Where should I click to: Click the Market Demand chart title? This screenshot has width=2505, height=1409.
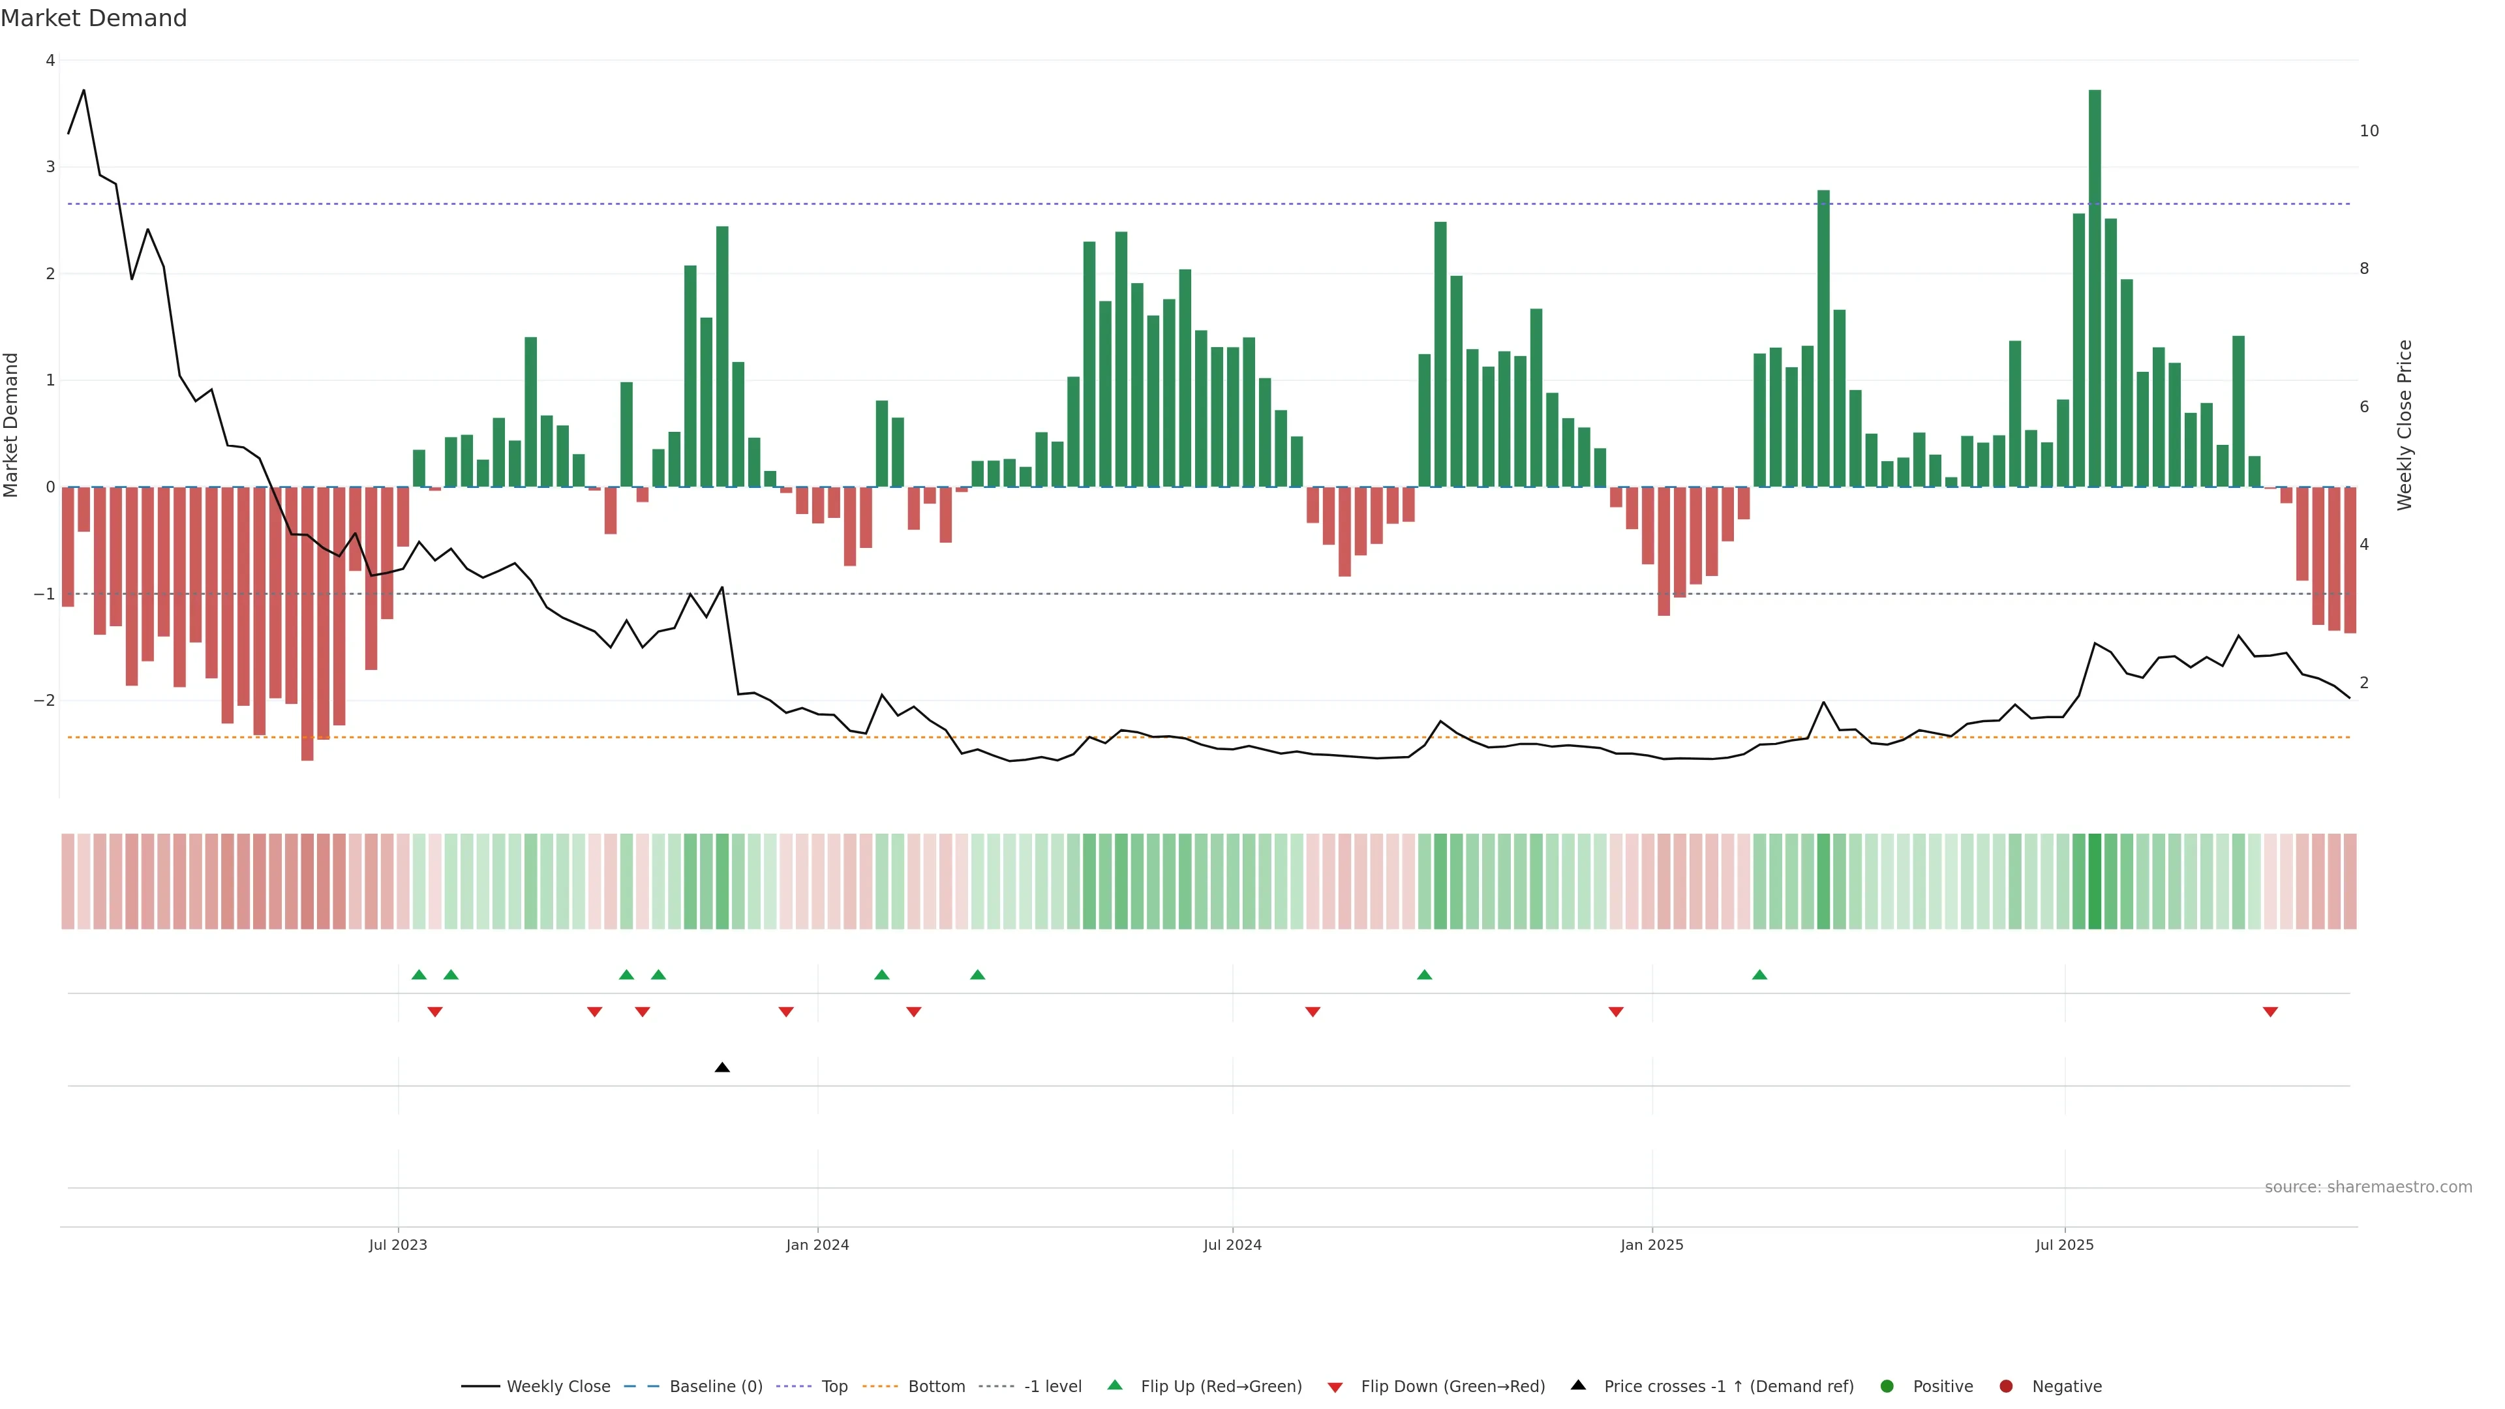(93, 18)
